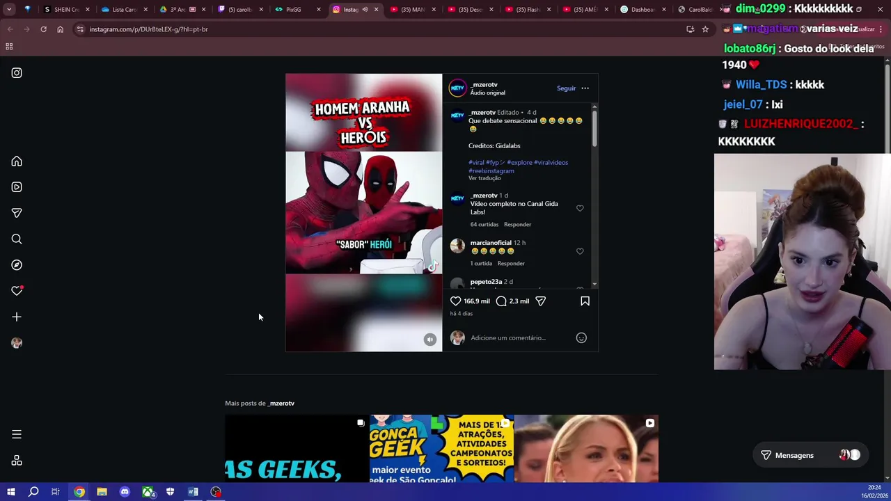Open comments via speech bubble icon
The image size is (891, 501).
click(501, 301)
